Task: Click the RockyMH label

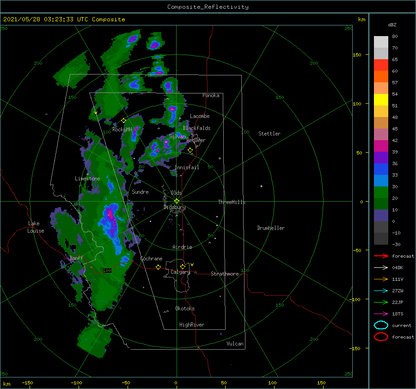Action: click(122, 130)
